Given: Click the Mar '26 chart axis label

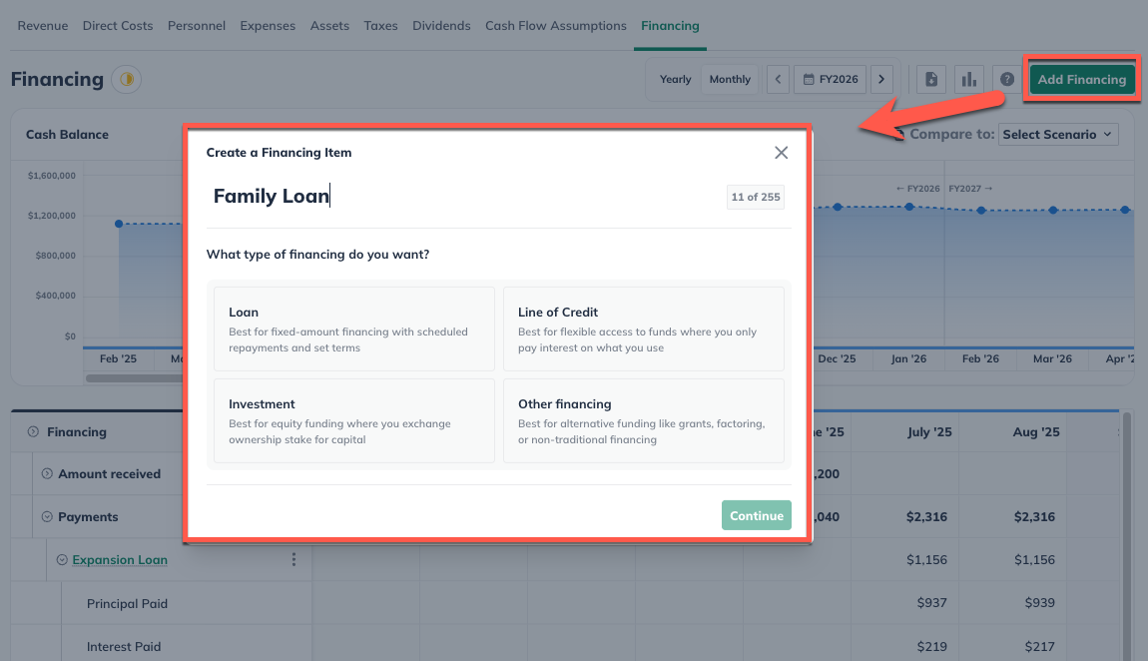Looking at the screenshot, I should [x=1052, y=358].
